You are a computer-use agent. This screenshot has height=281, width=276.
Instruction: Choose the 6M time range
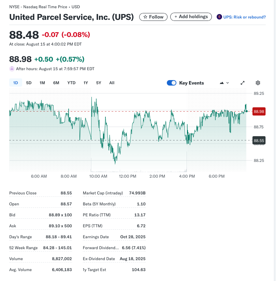point(56,83)
